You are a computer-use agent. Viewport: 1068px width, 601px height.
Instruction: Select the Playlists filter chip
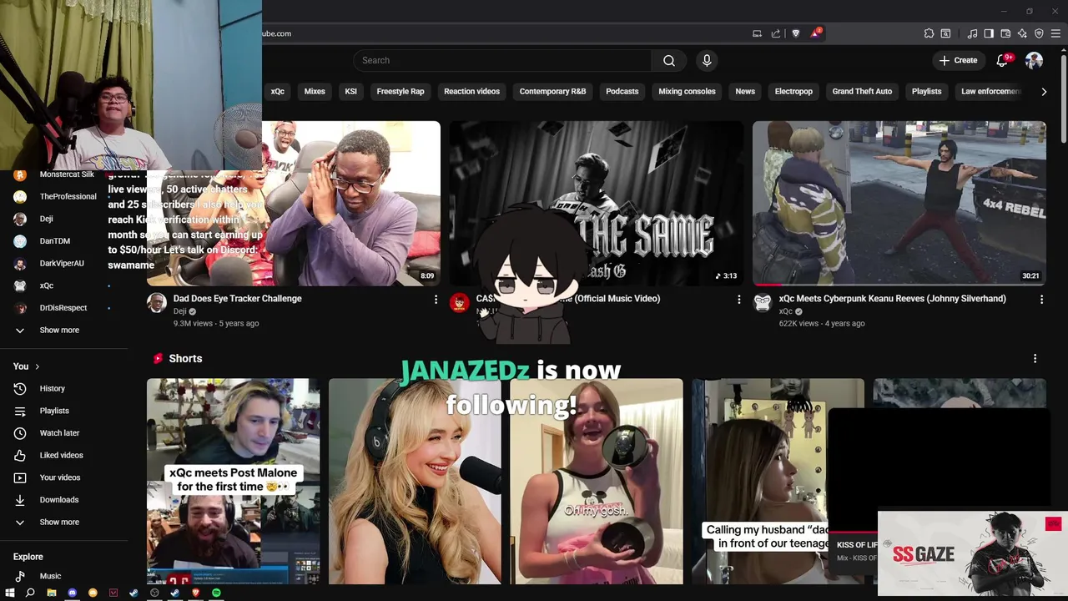pos(926,91)
